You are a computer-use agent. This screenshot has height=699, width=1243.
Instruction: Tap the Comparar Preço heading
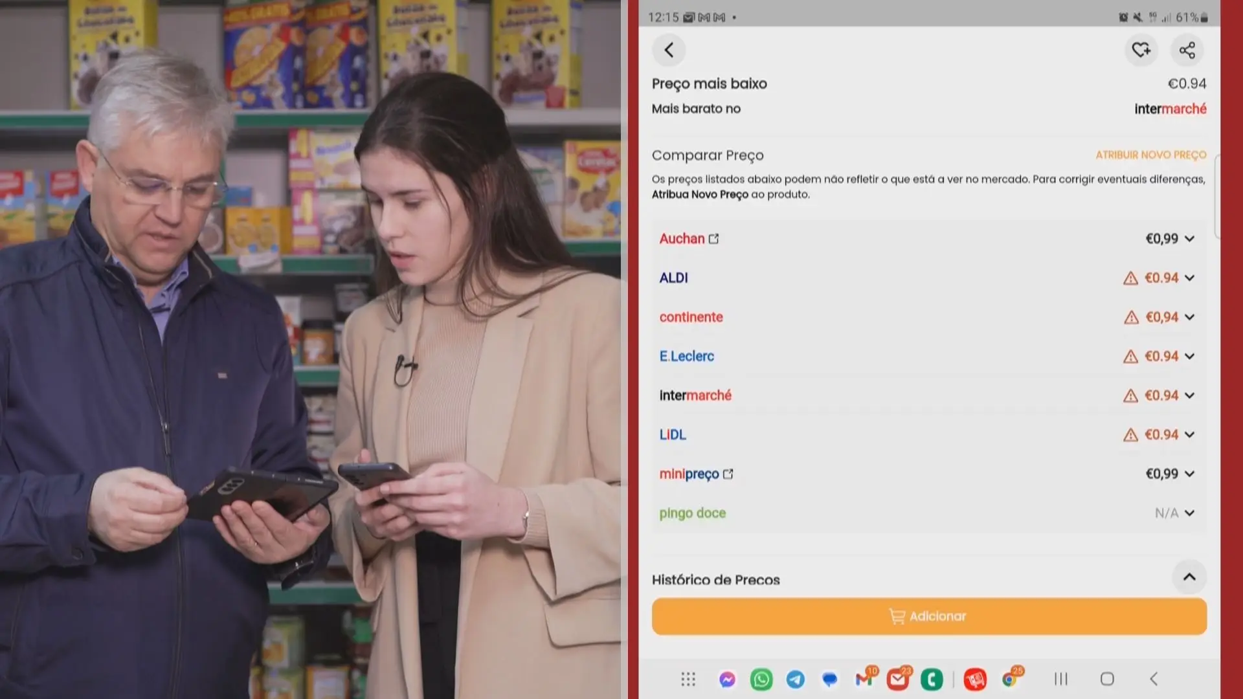tap(708, 155)
